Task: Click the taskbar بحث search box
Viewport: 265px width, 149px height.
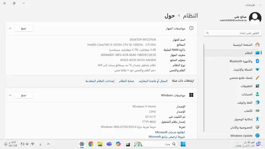Action: [155, 144]
